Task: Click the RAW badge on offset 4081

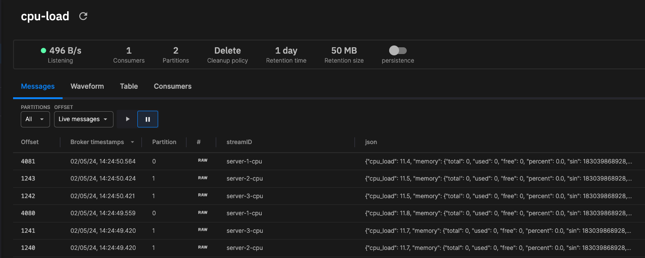Action: (x=203, y=161)
